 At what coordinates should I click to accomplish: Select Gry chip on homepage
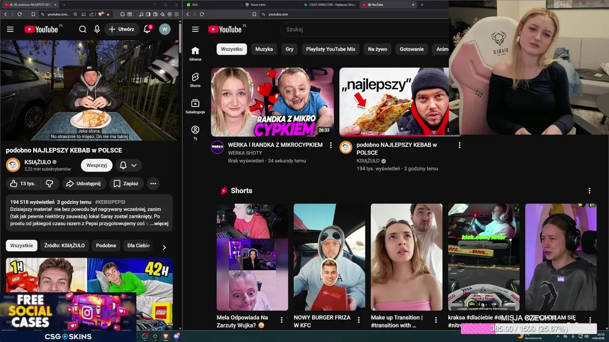[x=289, y=49]
